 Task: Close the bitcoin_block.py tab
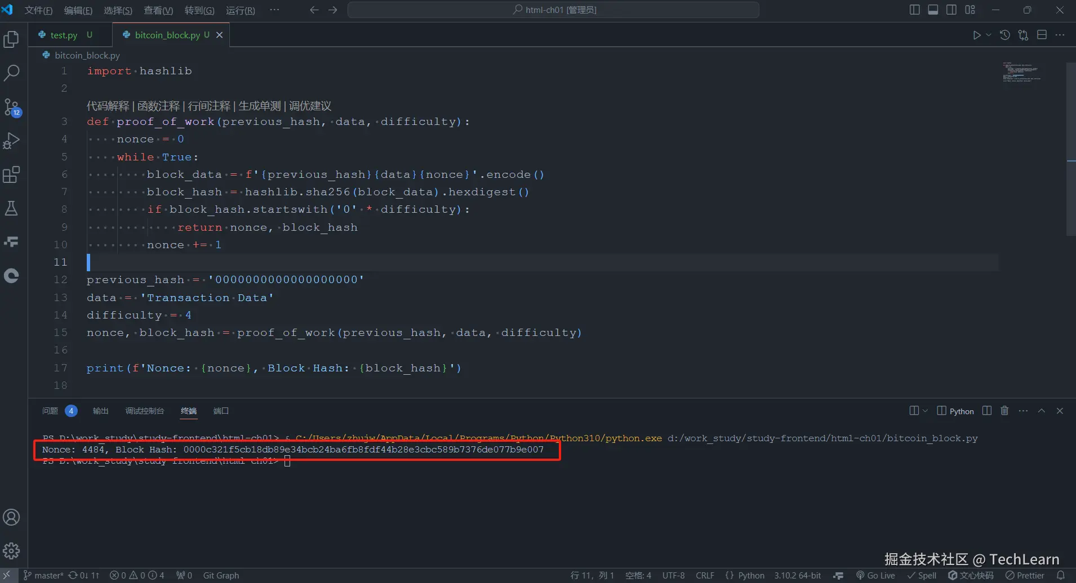(x=220, y=35)
